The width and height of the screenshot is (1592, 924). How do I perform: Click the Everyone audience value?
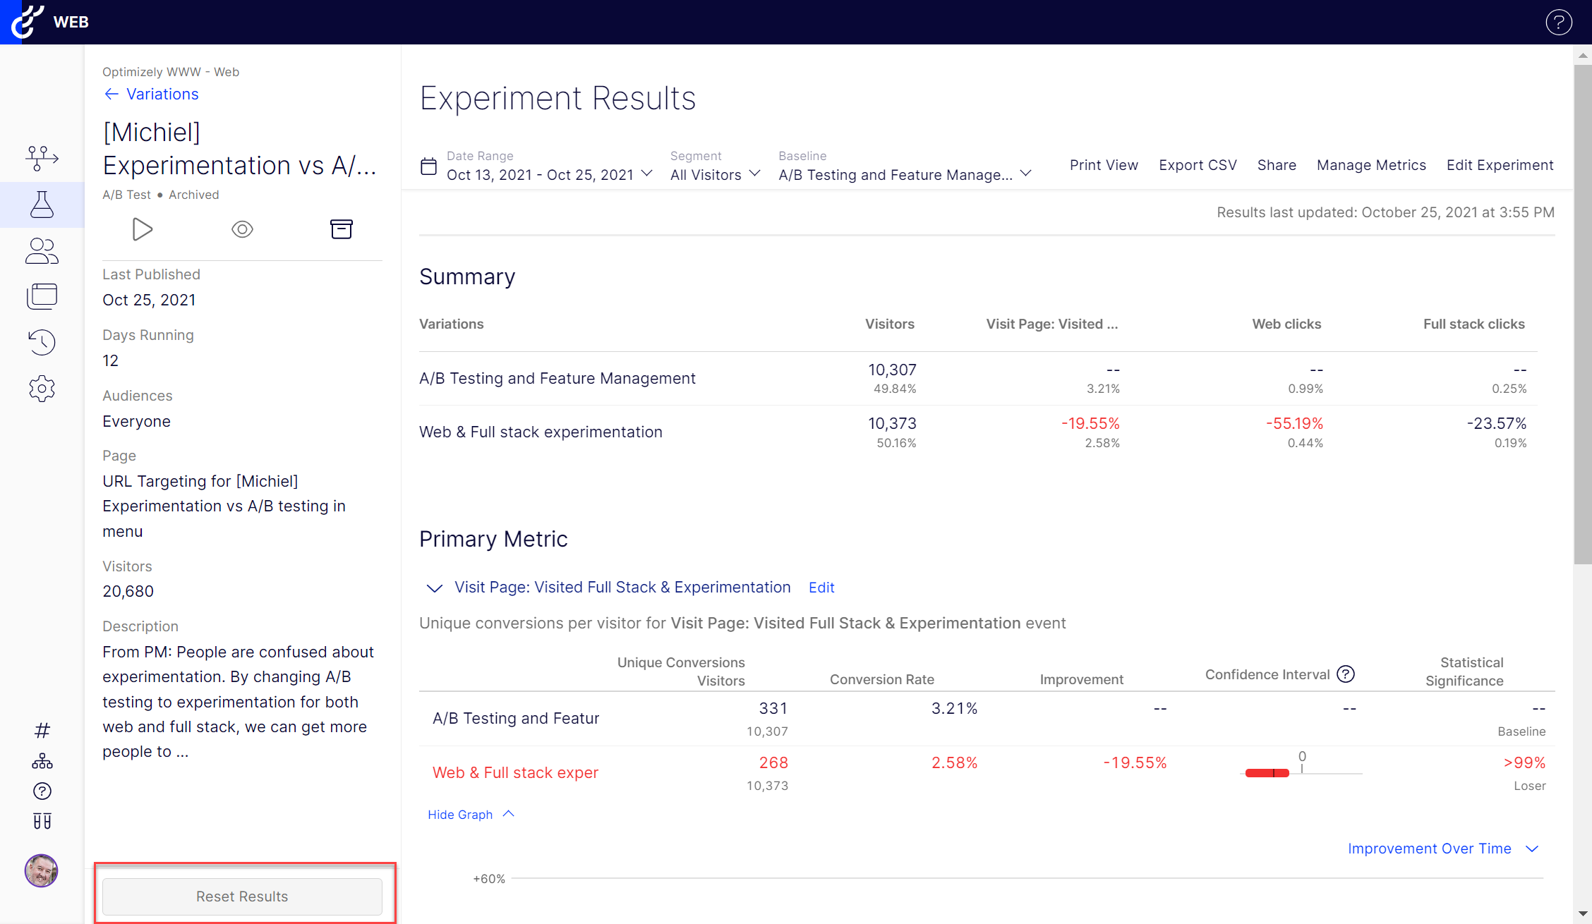pyautogui.click(x=136, y=421)
